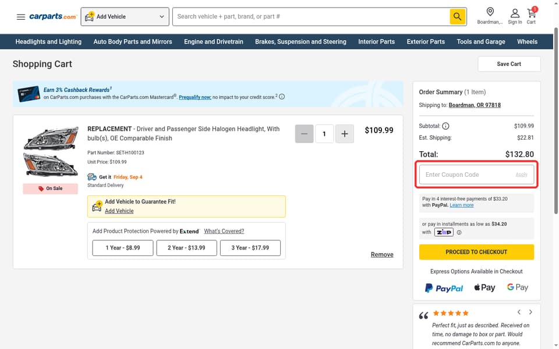The image size is (559, 349).
Task: Click the Add Vehicle link in yellow box
Action: coord(119,211)
